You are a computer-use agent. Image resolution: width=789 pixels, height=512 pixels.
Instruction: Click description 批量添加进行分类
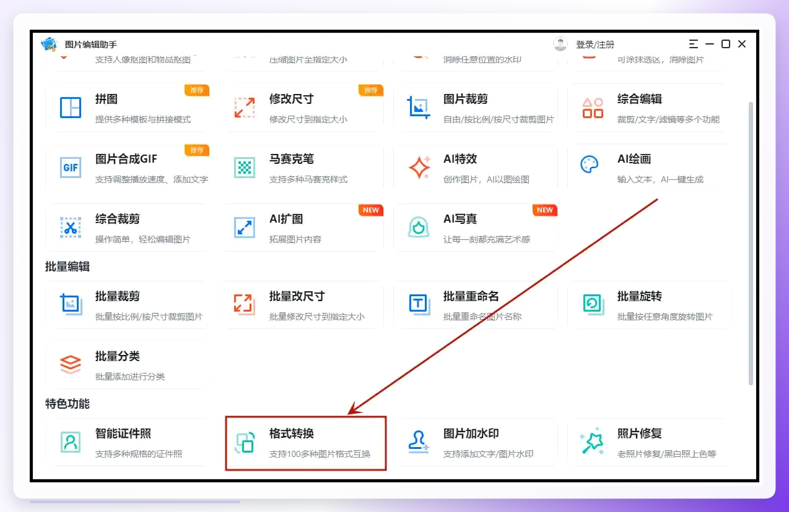[x=130, y=377]
